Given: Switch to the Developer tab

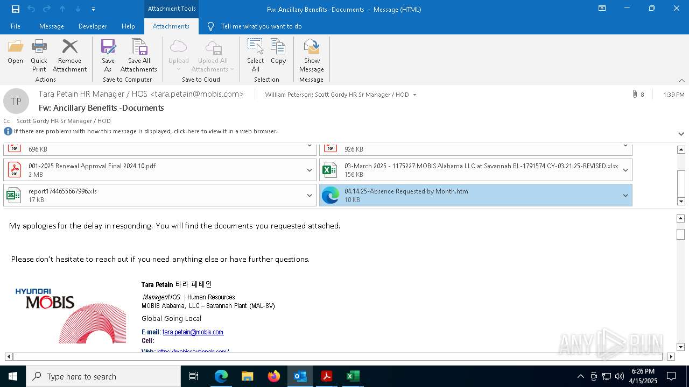Looking at the screenshot, I should tap(93, 26).
